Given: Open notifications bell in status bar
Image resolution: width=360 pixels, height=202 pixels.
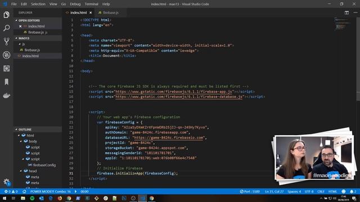Looking at the screenshot, I should pyautogui.click(x=353, y=191).
